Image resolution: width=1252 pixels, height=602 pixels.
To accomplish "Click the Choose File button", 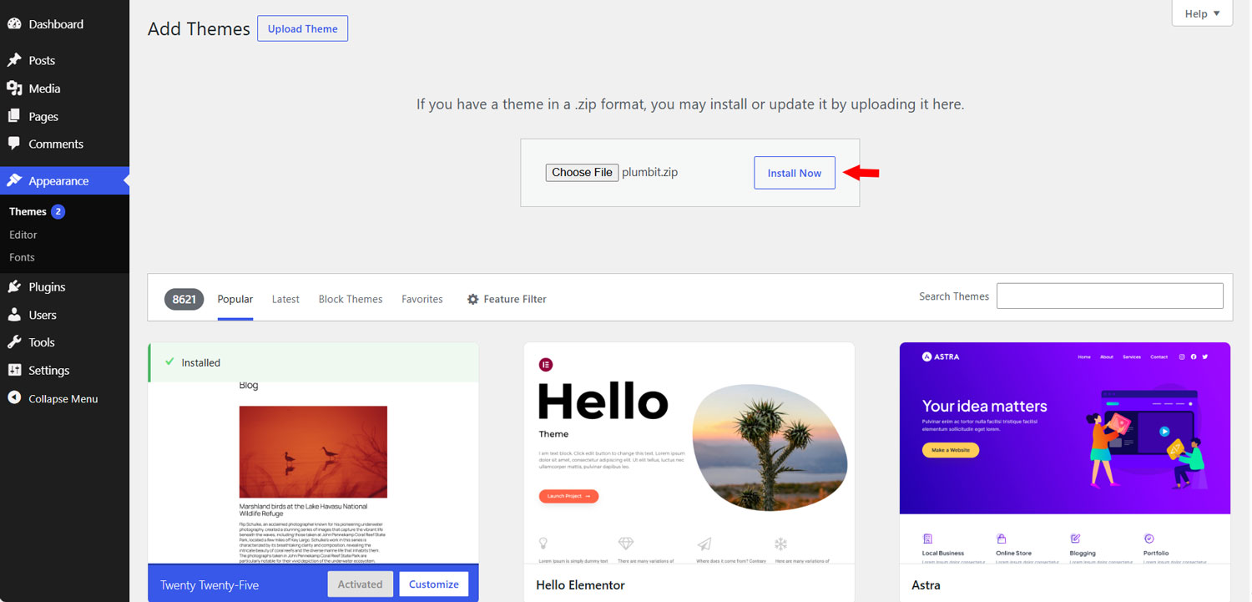I will point(582,173).
